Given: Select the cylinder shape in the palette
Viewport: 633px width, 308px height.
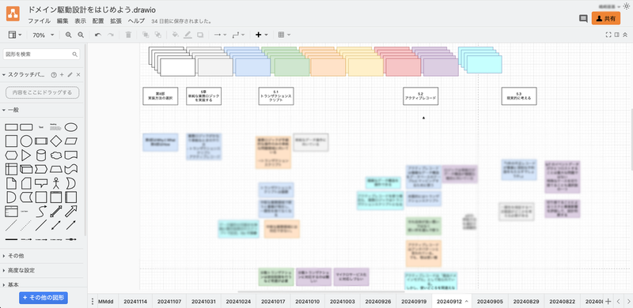Looking at the screenshot, I should [x=41, y=156].
